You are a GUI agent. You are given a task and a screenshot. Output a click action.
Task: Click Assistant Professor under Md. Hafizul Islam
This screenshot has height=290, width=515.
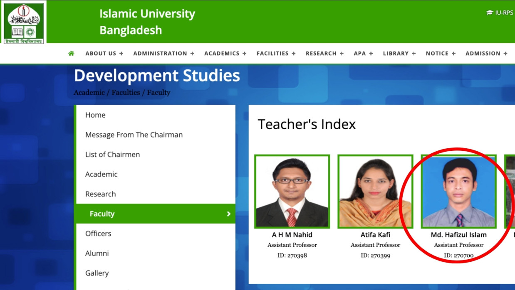[x=458, y=245]
